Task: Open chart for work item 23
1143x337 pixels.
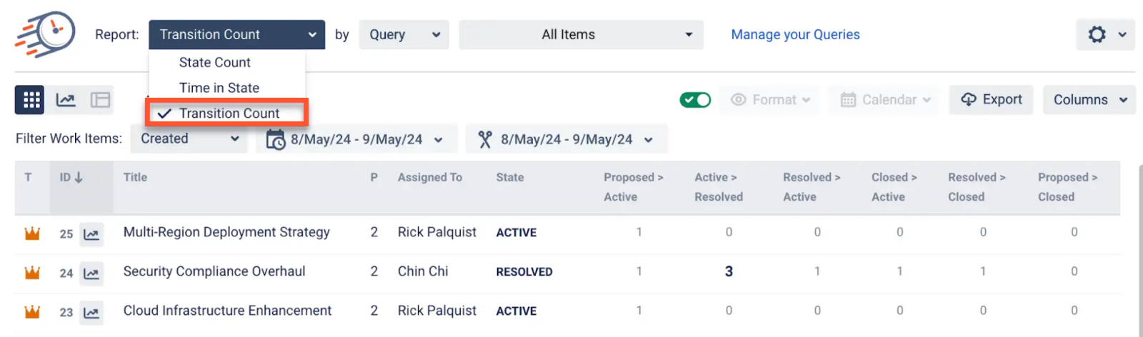Action: (91, 313)
